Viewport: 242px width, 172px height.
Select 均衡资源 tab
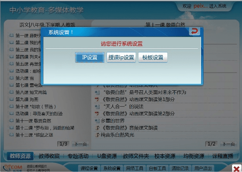pyautogui.click(x=194, y=156)
